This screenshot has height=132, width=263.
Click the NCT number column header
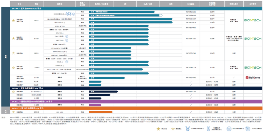(x=191, y=4)
